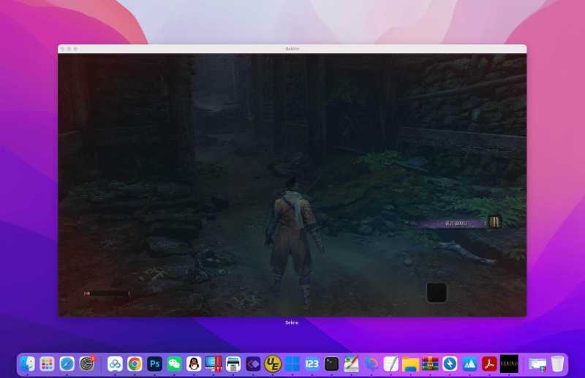The height and width of the screenshot is (378, 585).
Task: Open System Preferences with red badge
Action: tap(87, 364)
